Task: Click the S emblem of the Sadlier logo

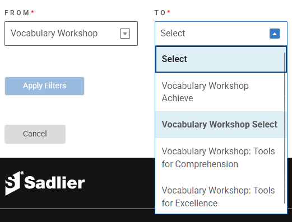Action: point(13,183)
